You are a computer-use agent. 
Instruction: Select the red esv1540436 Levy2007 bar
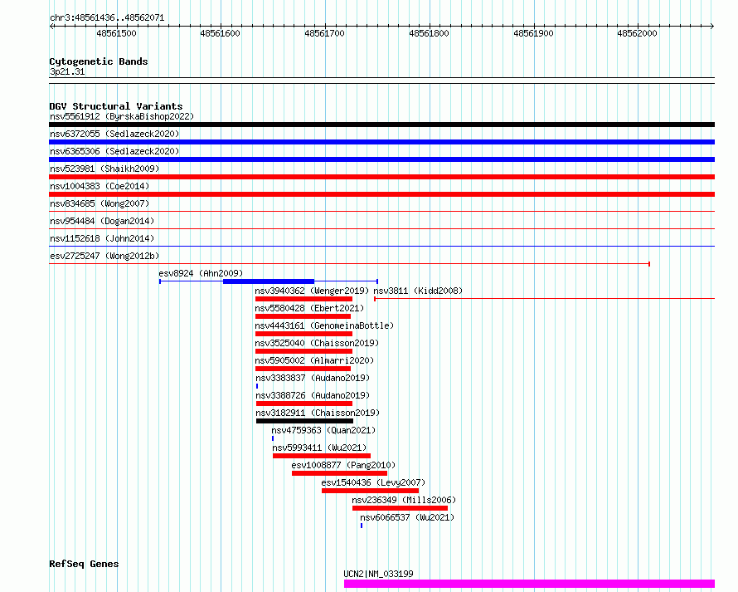(x=370, y=491)
